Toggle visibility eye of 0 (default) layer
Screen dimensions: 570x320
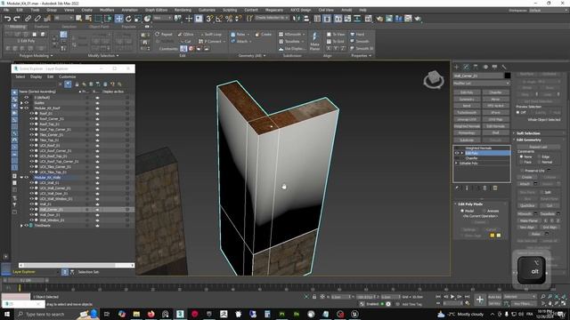[x=26, y=97]
